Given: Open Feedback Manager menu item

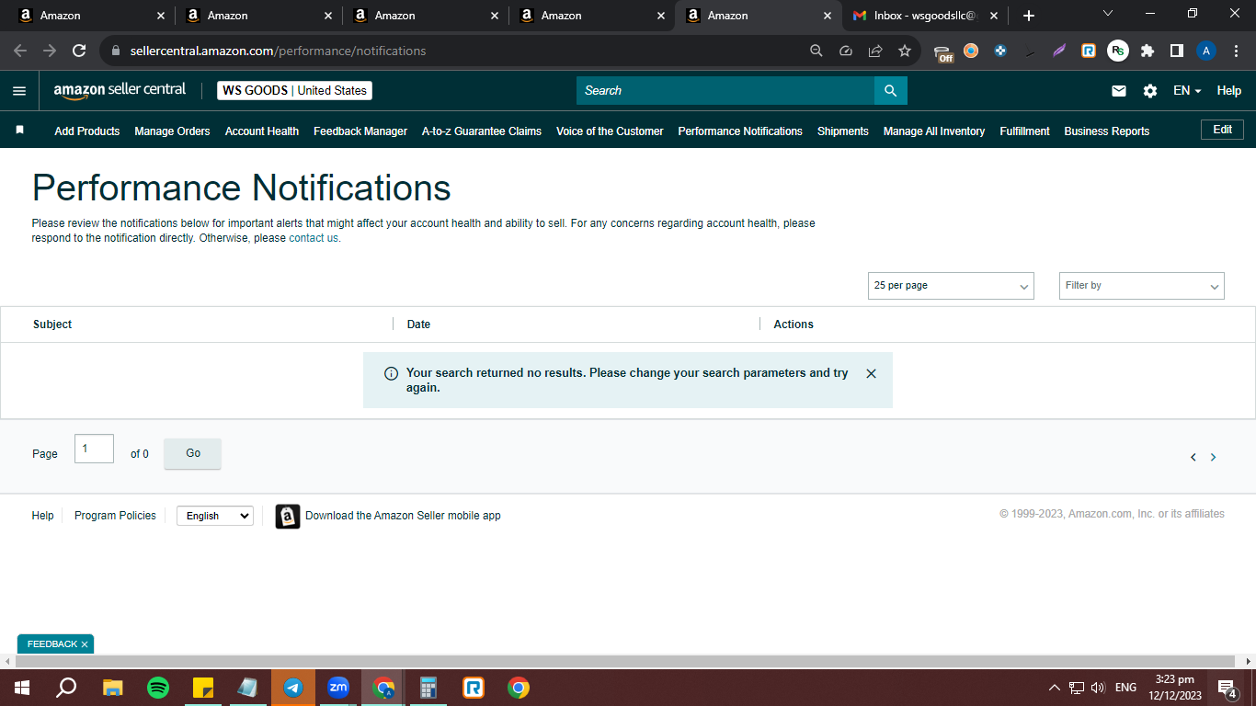Looking at the screenshot, I should [360, 131].
